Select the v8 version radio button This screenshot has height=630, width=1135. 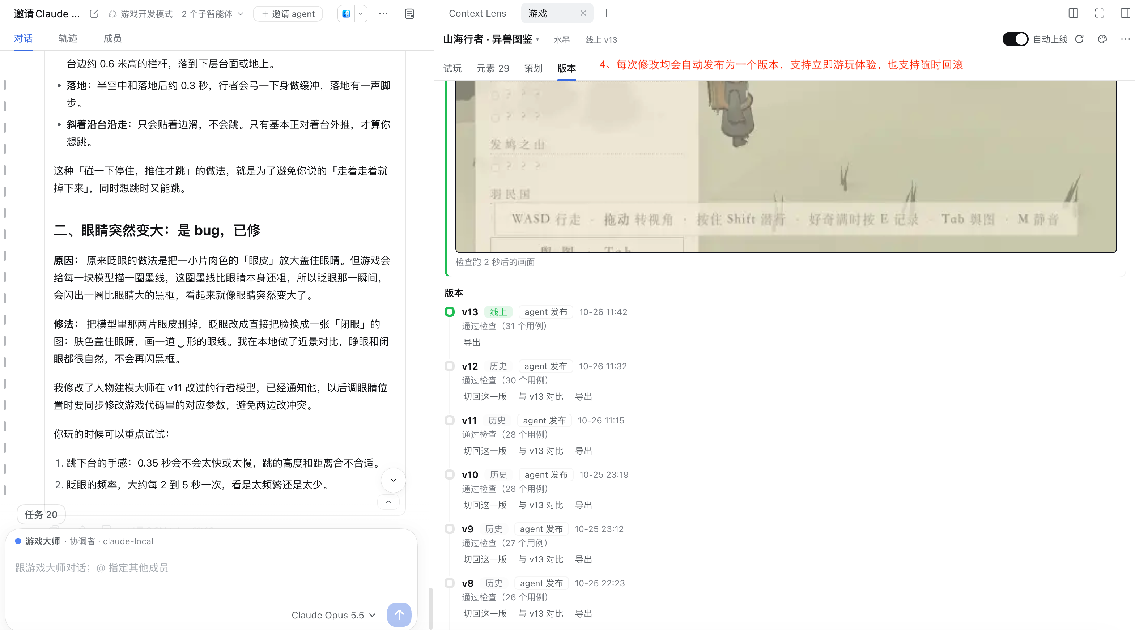450,583
